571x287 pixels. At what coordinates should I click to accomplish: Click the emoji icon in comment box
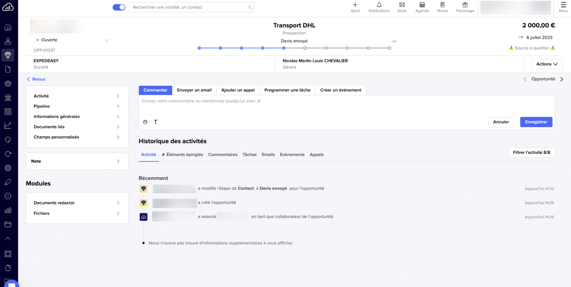[x=145, y=122]
